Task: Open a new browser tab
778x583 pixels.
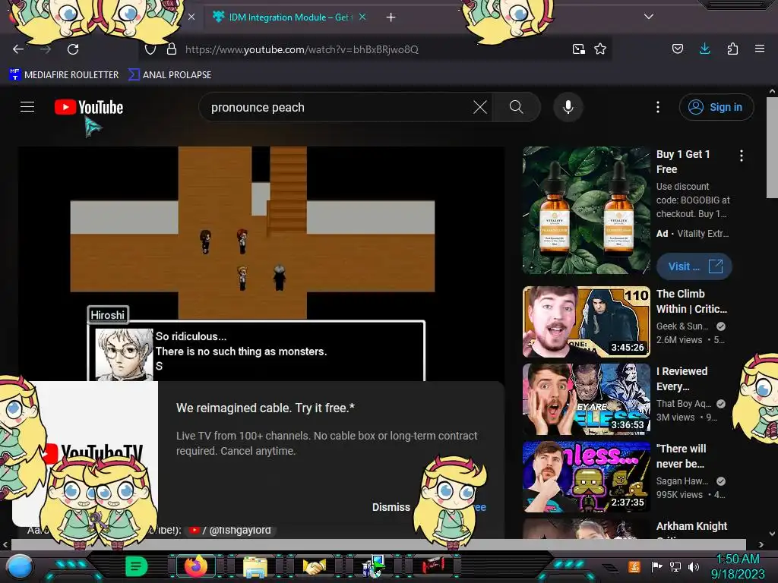Action: coord(391,17)
